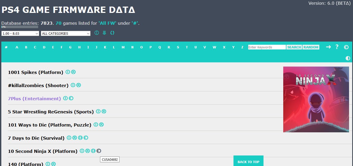Open 10 Second Ninja X (Platform) entry
353x166 pixels.
pyautogui.click(x=43, y=151)
